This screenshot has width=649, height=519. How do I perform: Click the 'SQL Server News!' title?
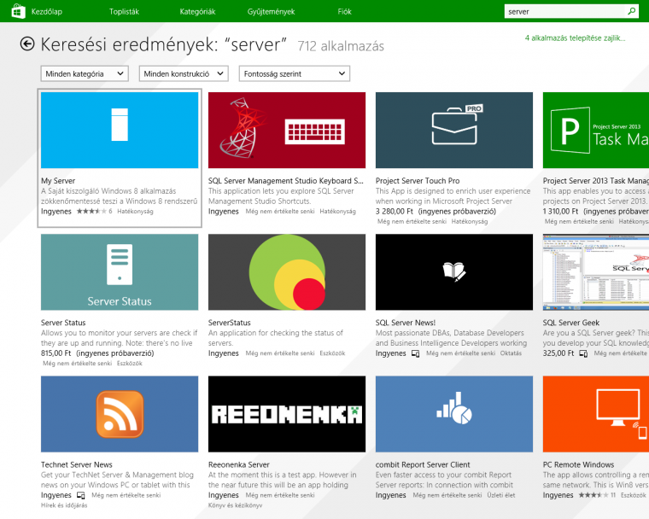click(x=406, y=323)
